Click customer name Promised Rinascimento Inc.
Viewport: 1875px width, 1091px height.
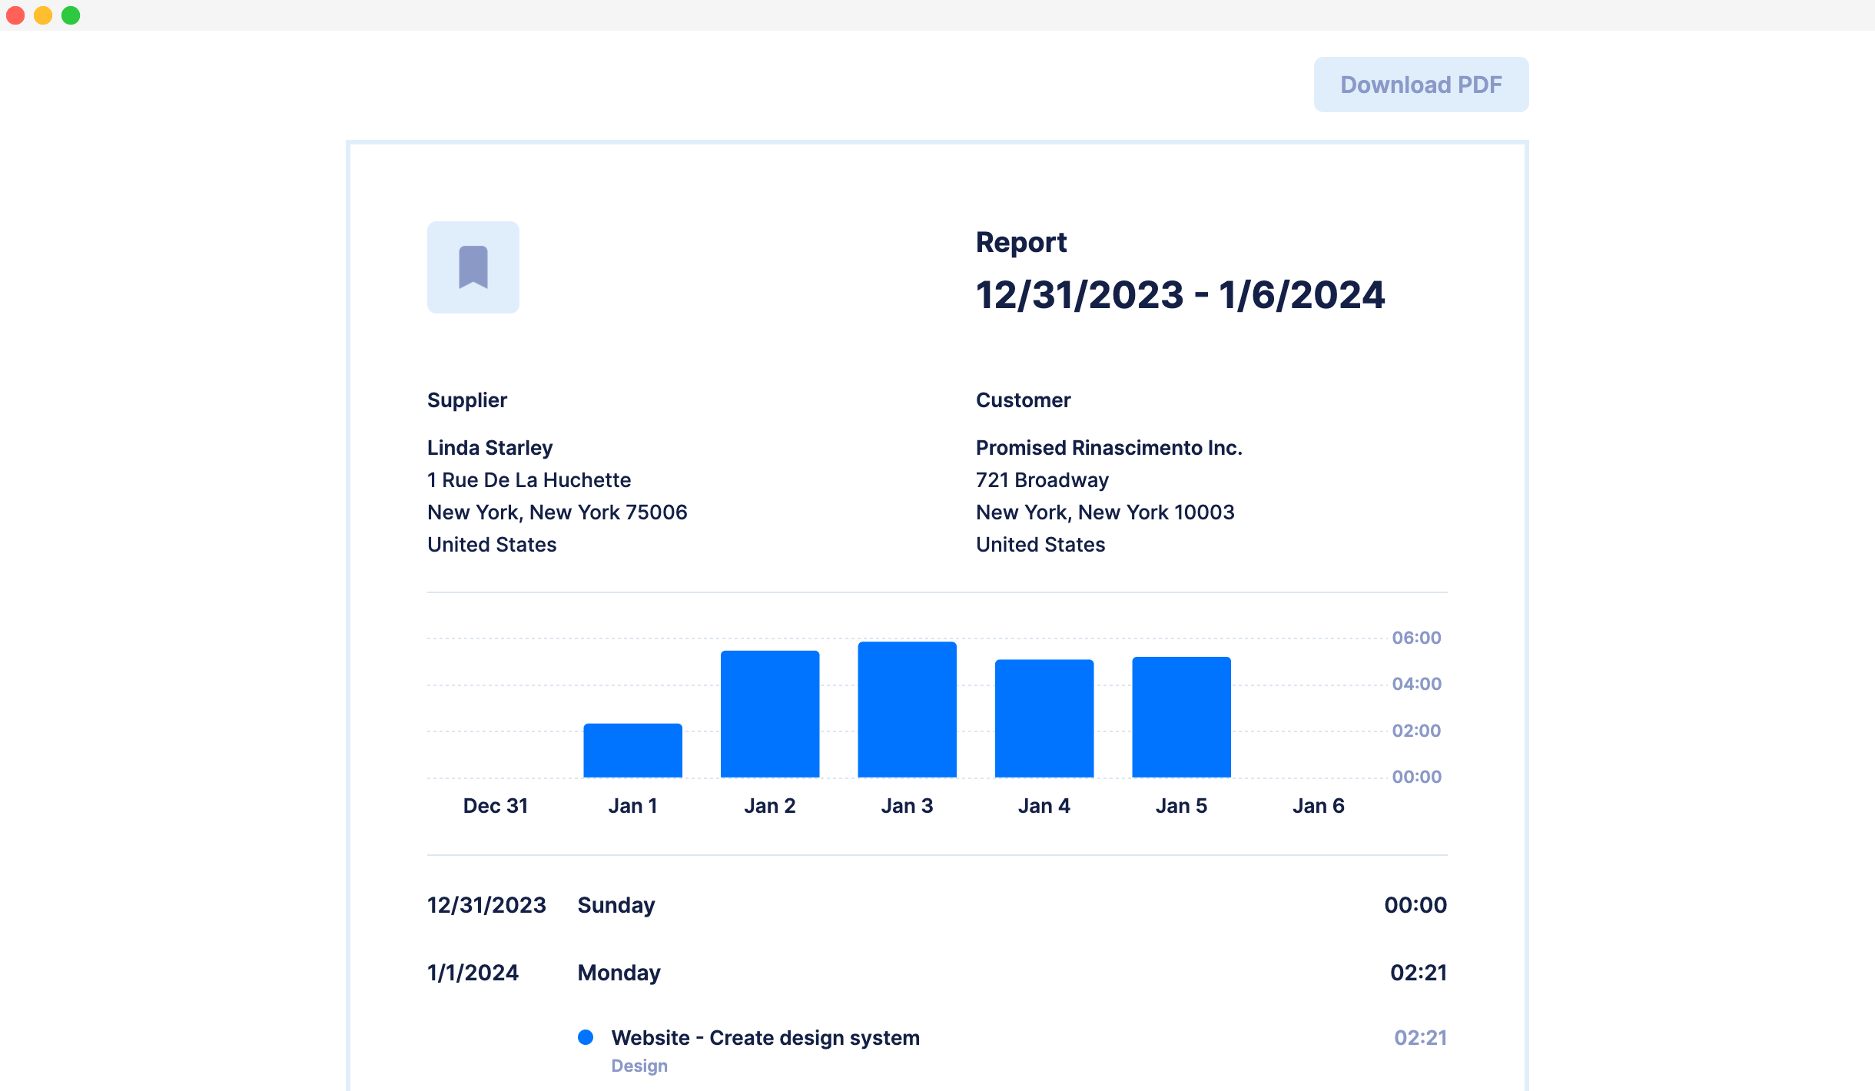click(x=1109, y=448)
